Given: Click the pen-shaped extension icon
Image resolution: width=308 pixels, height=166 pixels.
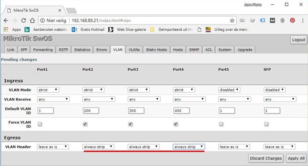Looking at the screenshot, I should coord(252,20).
